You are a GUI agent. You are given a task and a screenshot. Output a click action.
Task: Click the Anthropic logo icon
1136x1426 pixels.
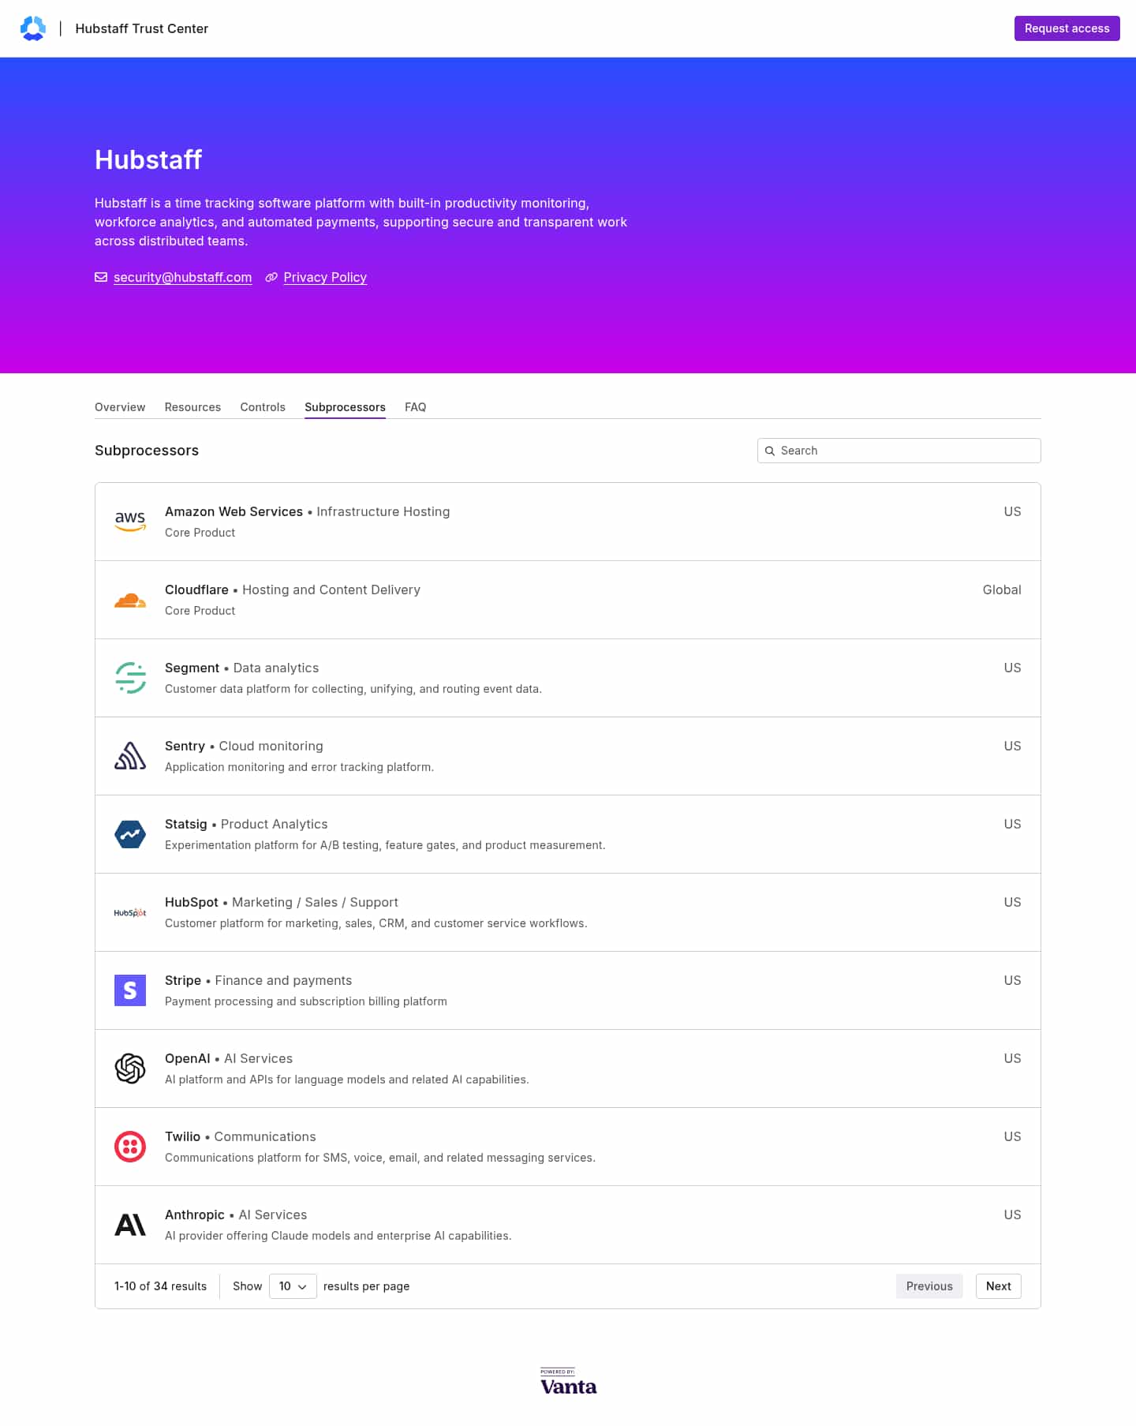coord(130,1225)
